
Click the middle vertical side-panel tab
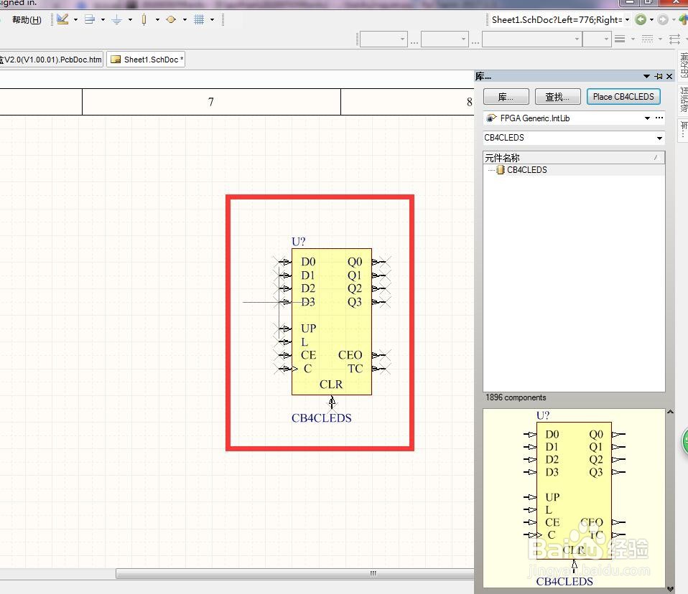coord(684,100)
